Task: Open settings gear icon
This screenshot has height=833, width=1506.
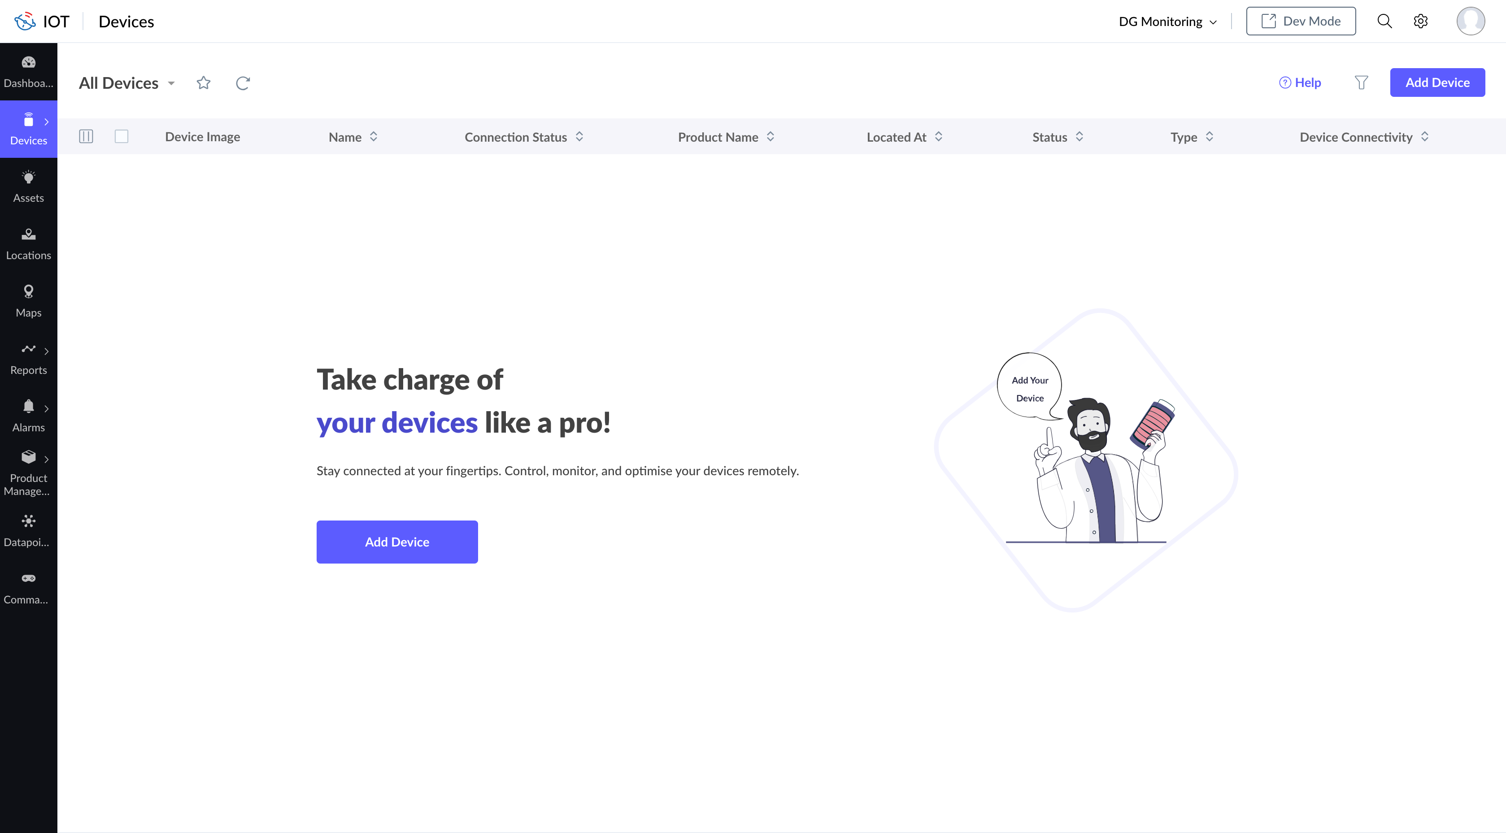Action: tap(1420, 22)
